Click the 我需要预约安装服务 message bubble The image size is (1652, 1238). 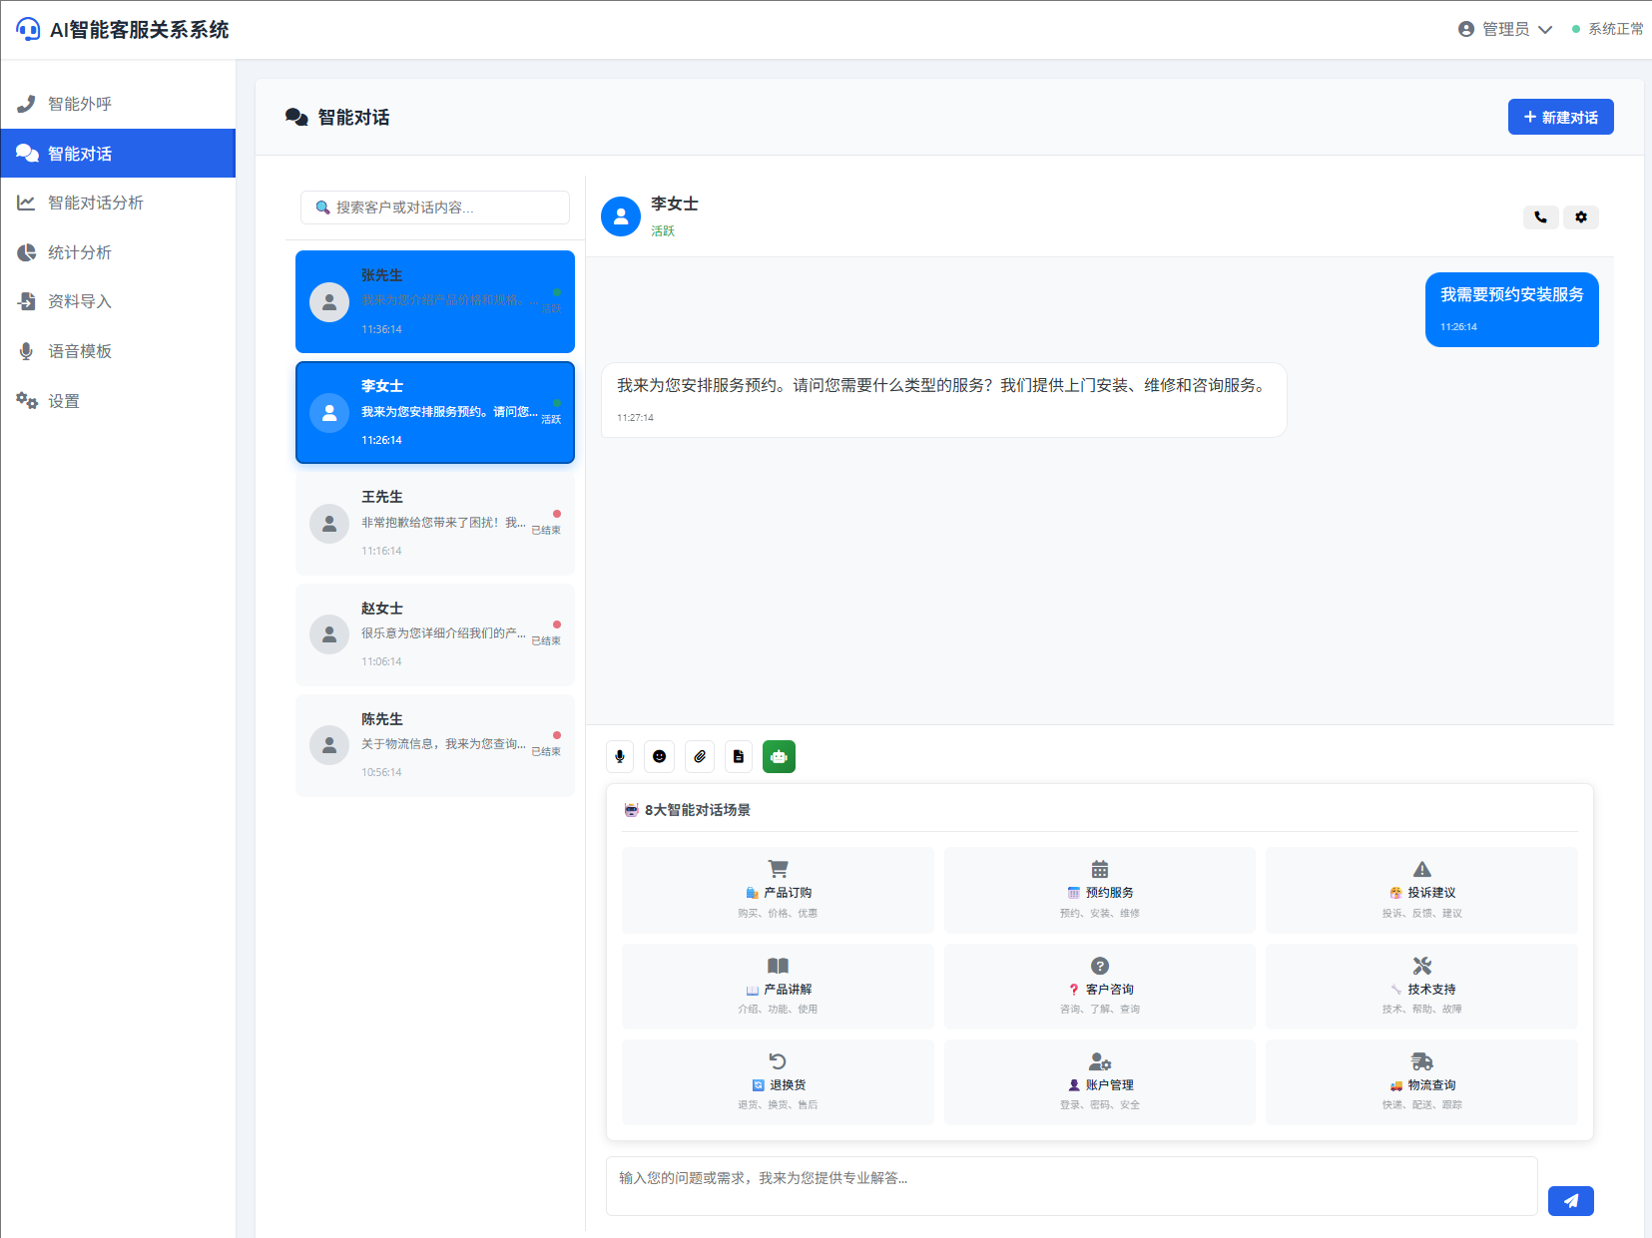1511,309
